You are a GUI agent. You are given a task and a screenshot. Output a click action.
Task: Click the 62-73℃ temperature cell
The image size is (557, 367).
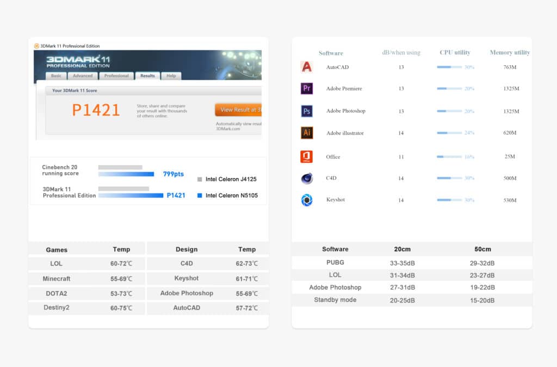(247, 263)
